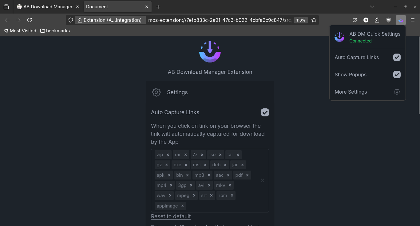Remove the rpm extension tag

tap(232, 196)
